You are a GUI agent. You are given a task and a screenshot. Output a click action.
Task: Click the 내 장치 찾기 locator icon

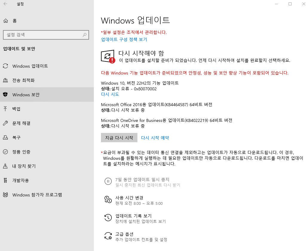(x=5, y=166)
